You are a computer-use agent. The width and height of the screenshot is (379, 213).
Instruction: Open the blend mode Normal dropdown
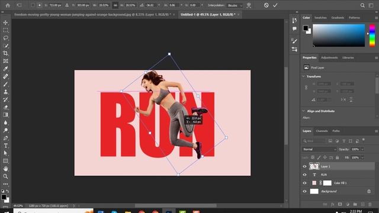[319, 149]
